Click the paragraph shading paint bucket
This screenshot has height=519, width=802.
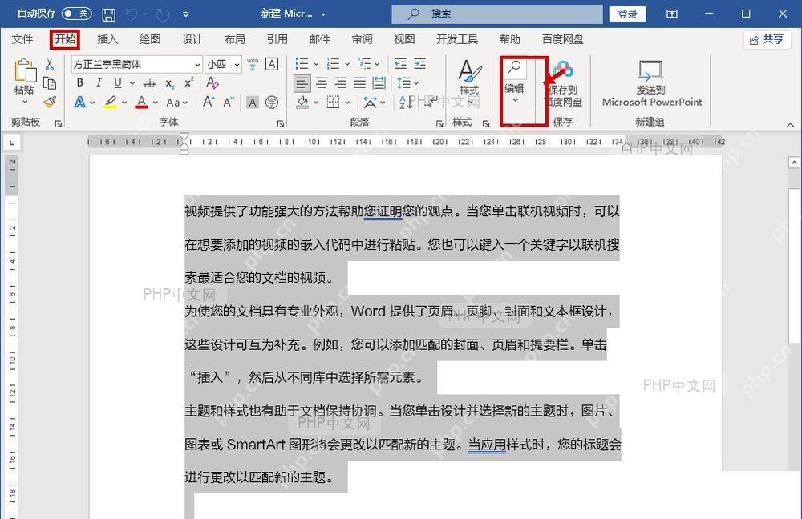click(302, 103)
